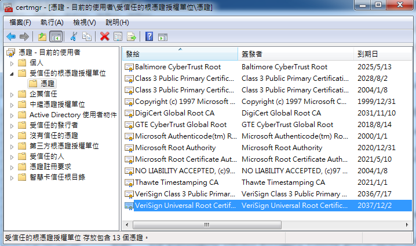Select the Microsoft Authenticode(tm) R... row
Viewport: 416px width, 246px height.
pyautogui.click(x=268, y=136)
